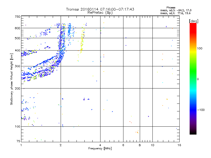211x158 pixels.
Task: Click the "Phases" header text
Action: (x=171, y=8)
